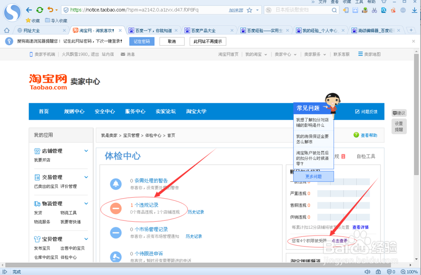Switch to the 高级编辑器 tab
Image resolution: width=421 pixels, height=275 pixels.
(376, 31)
